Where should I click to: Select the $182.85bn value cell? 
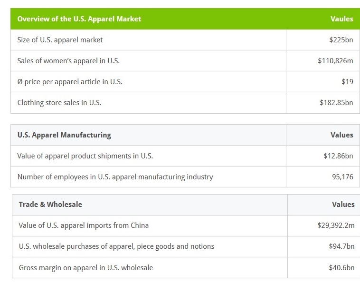coord(336,103)
